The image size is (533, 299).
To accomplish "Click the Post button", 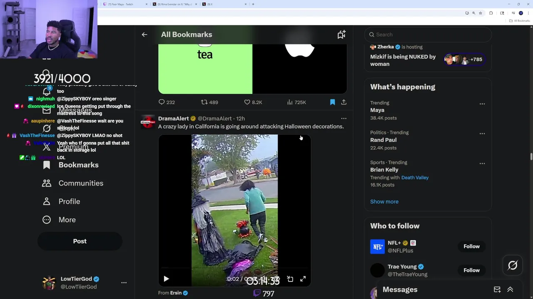I will pos(80,241).
